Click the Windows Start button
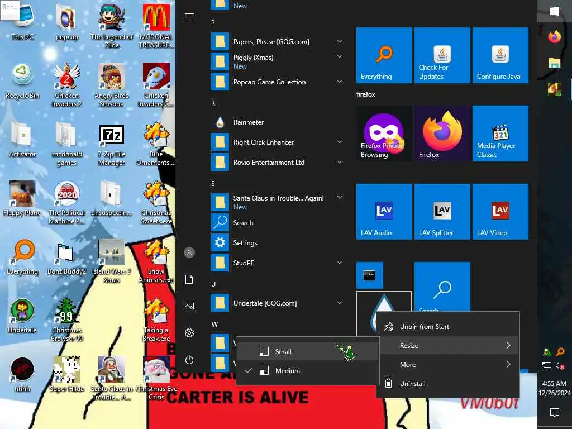572x429 pixels. (x=555, y=11)
